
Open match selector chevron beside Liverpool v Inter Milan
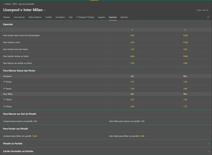(45, 10)
